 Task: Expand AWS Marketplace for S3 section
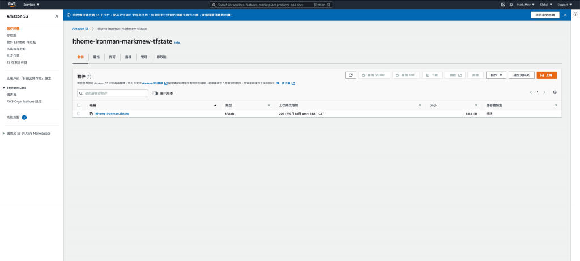point(4,134)
